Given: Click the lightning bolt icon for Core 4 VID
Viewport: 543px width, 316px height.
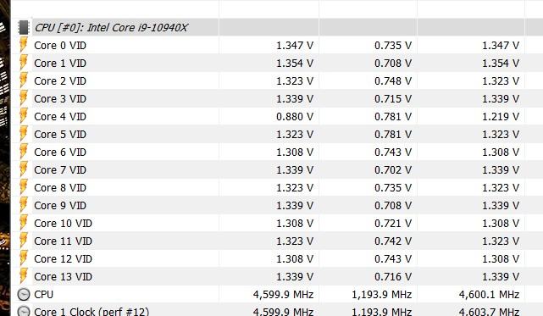Looking at the screenshot, I should [x=24, y=116].
